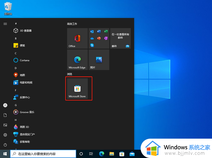
Task: Launch 便笺 sticky notes app
Action: (22, 45)
